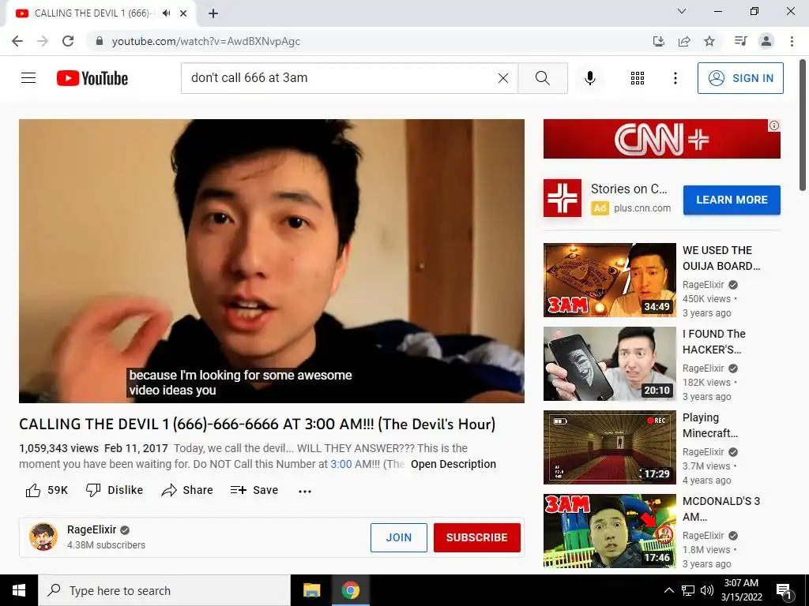Viewport: 809px width, 606px height.
Task: Click the padlock site info icon
Action: (100, 41)
